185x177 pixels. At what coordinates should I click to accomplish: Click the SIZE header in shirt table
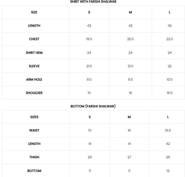click(x=34, y=12)
